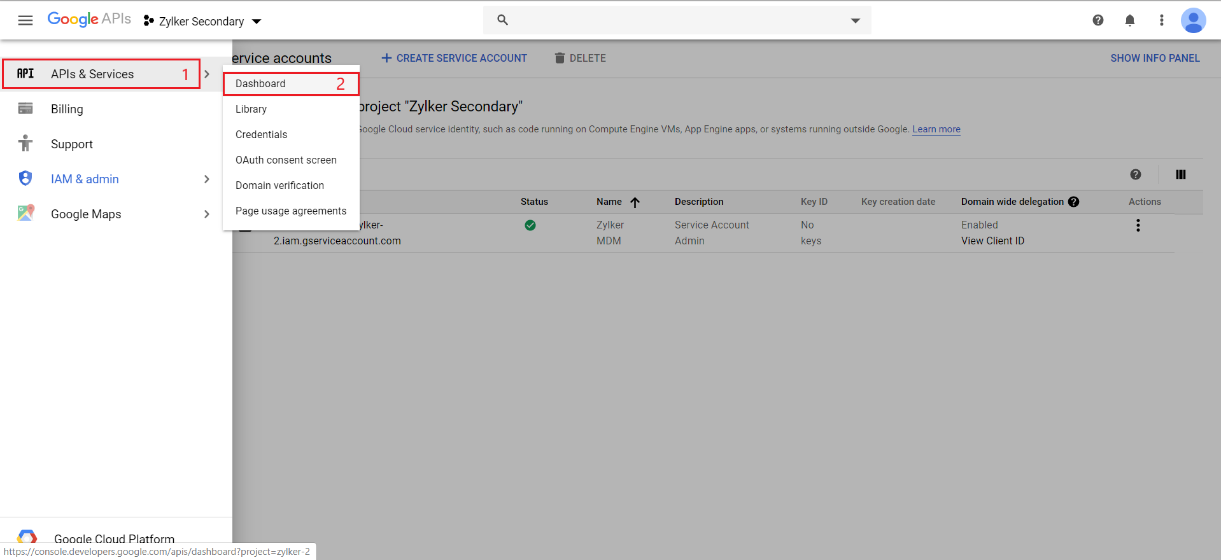The width and height of the screenshot is (1221, 560).
Task: Click the Key ID column header
Action: (x=814, y=202)
